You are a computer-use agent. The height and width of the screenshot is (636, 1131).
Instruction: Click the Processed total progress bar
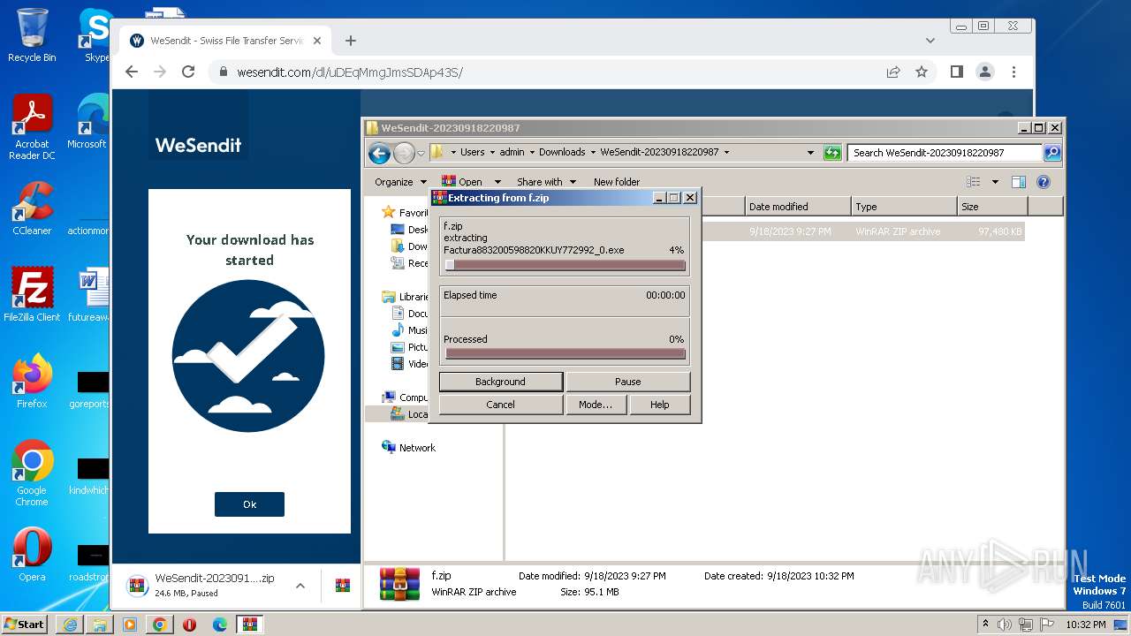[565, 353]
